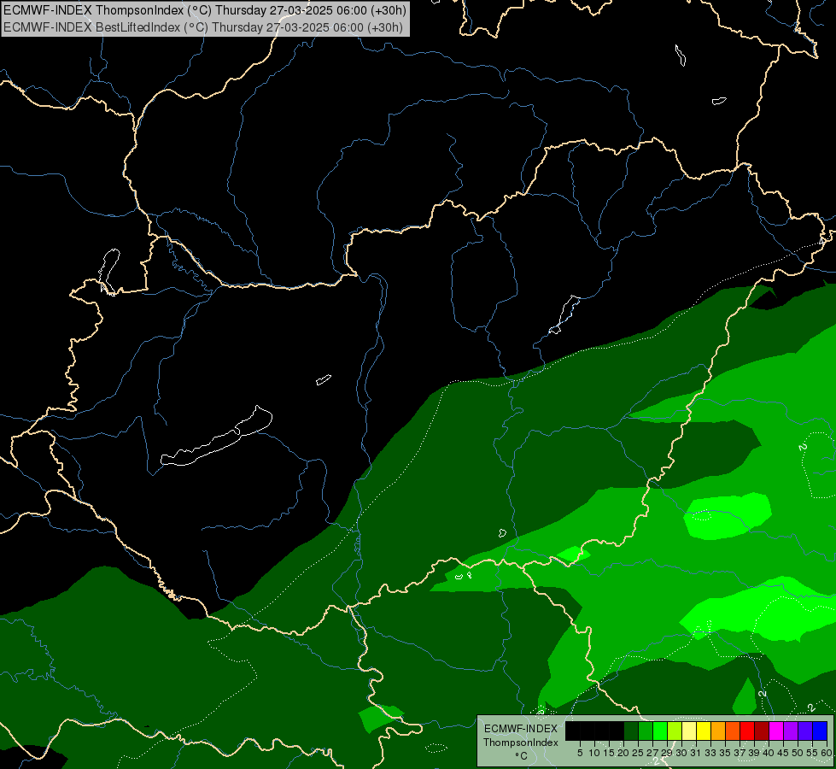Screen dimensions: 836x769
Task: Select the bright red 37–39 legend swatch
Action: click(747, 731)
